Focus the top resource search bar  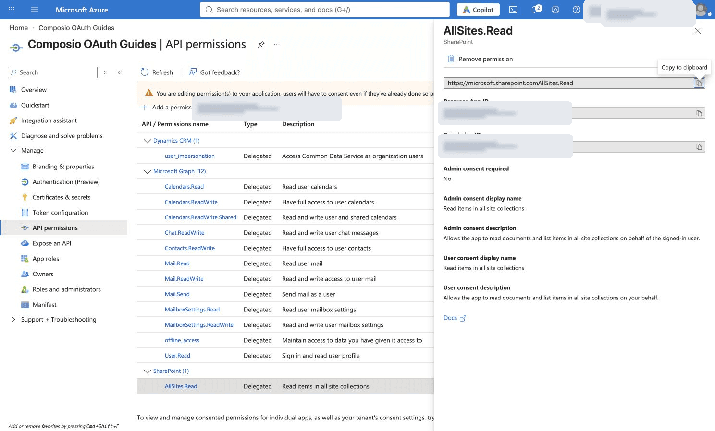pos(325,10)
